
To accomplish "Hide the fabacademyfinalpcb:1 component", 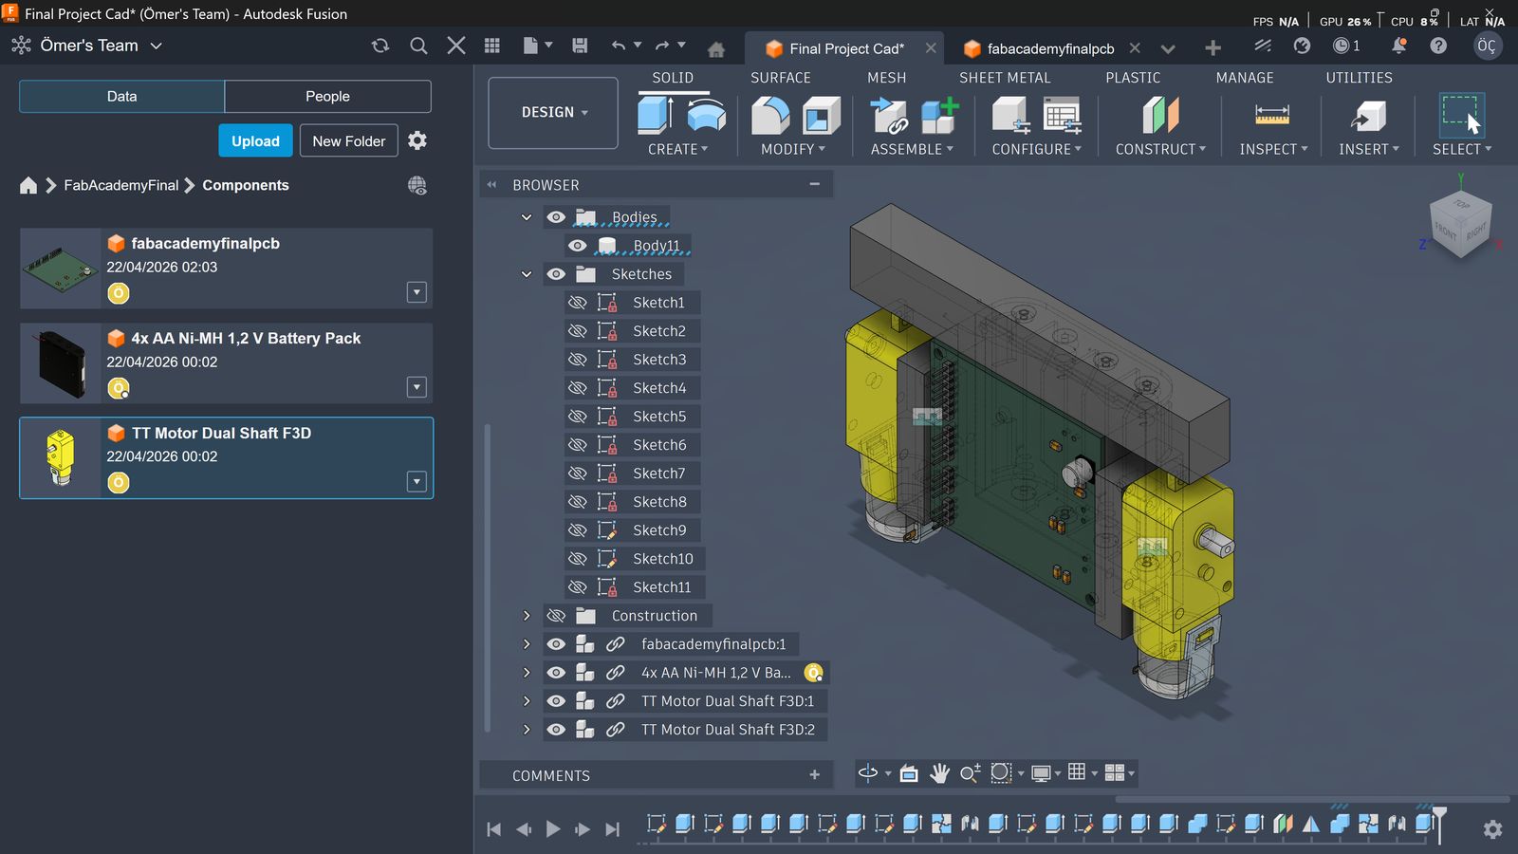I will pyautogui.click(x=556, y=644).
